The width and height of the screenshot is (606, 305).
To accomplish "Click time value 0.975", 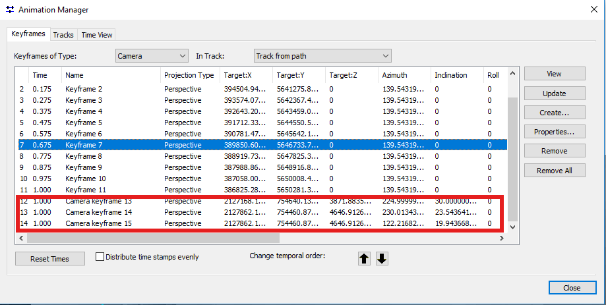I will (x=40, y=179).
